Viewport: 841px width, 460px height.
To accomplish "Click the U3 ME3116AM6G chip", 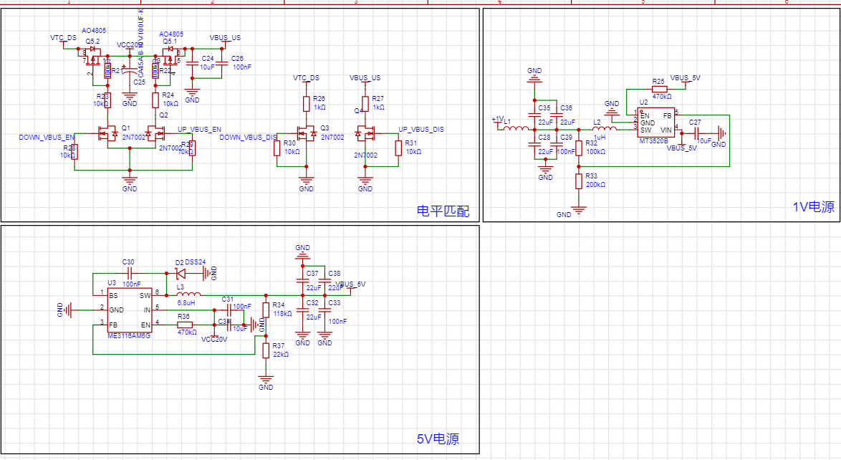I will tap(129, 310).
